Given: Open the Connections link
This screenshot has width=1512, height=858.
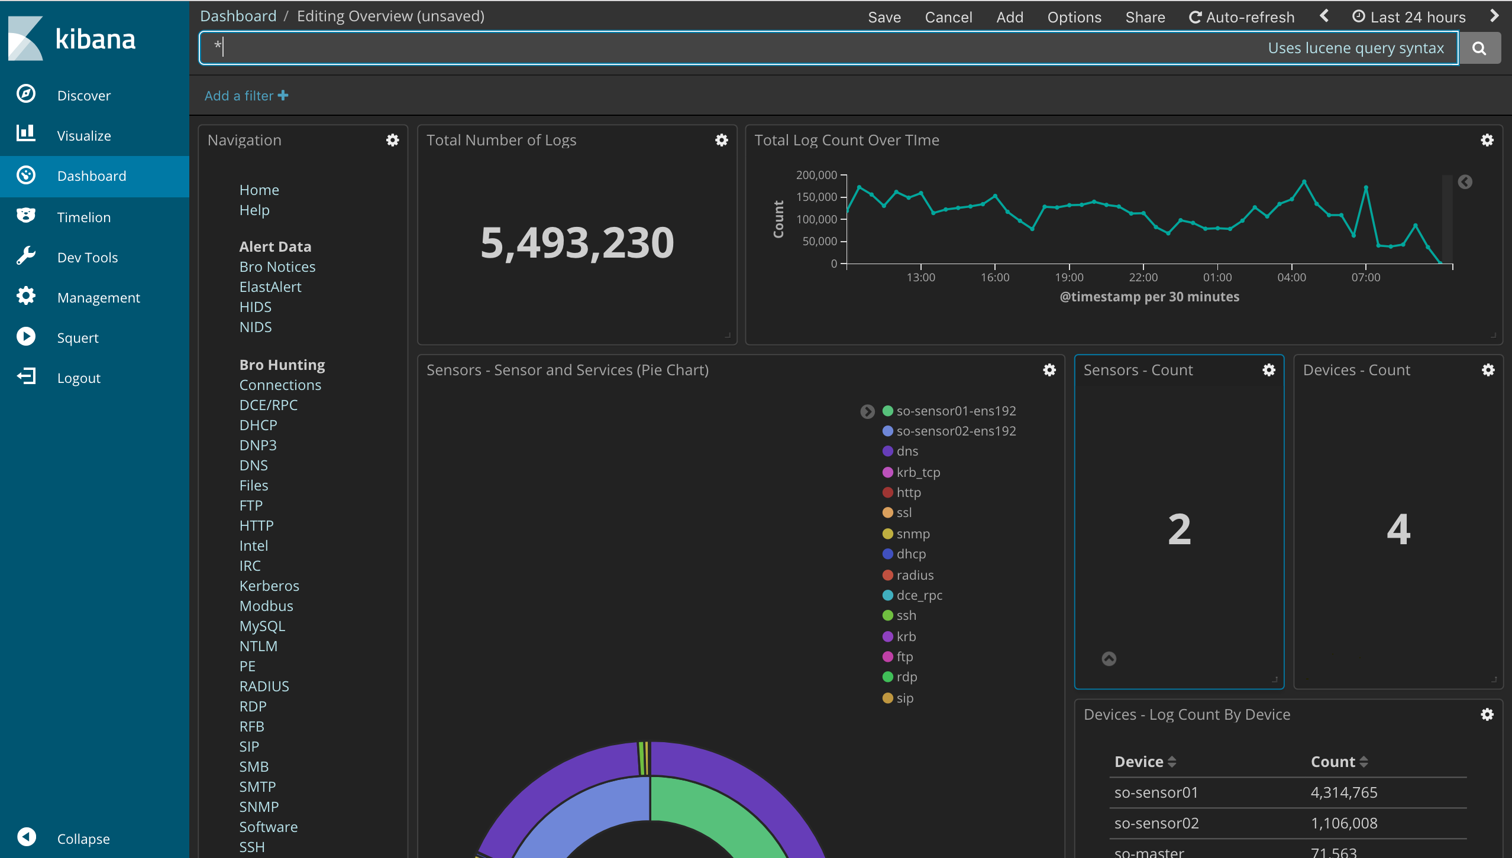Looking at the screenshot, I should tap(280, 385).
